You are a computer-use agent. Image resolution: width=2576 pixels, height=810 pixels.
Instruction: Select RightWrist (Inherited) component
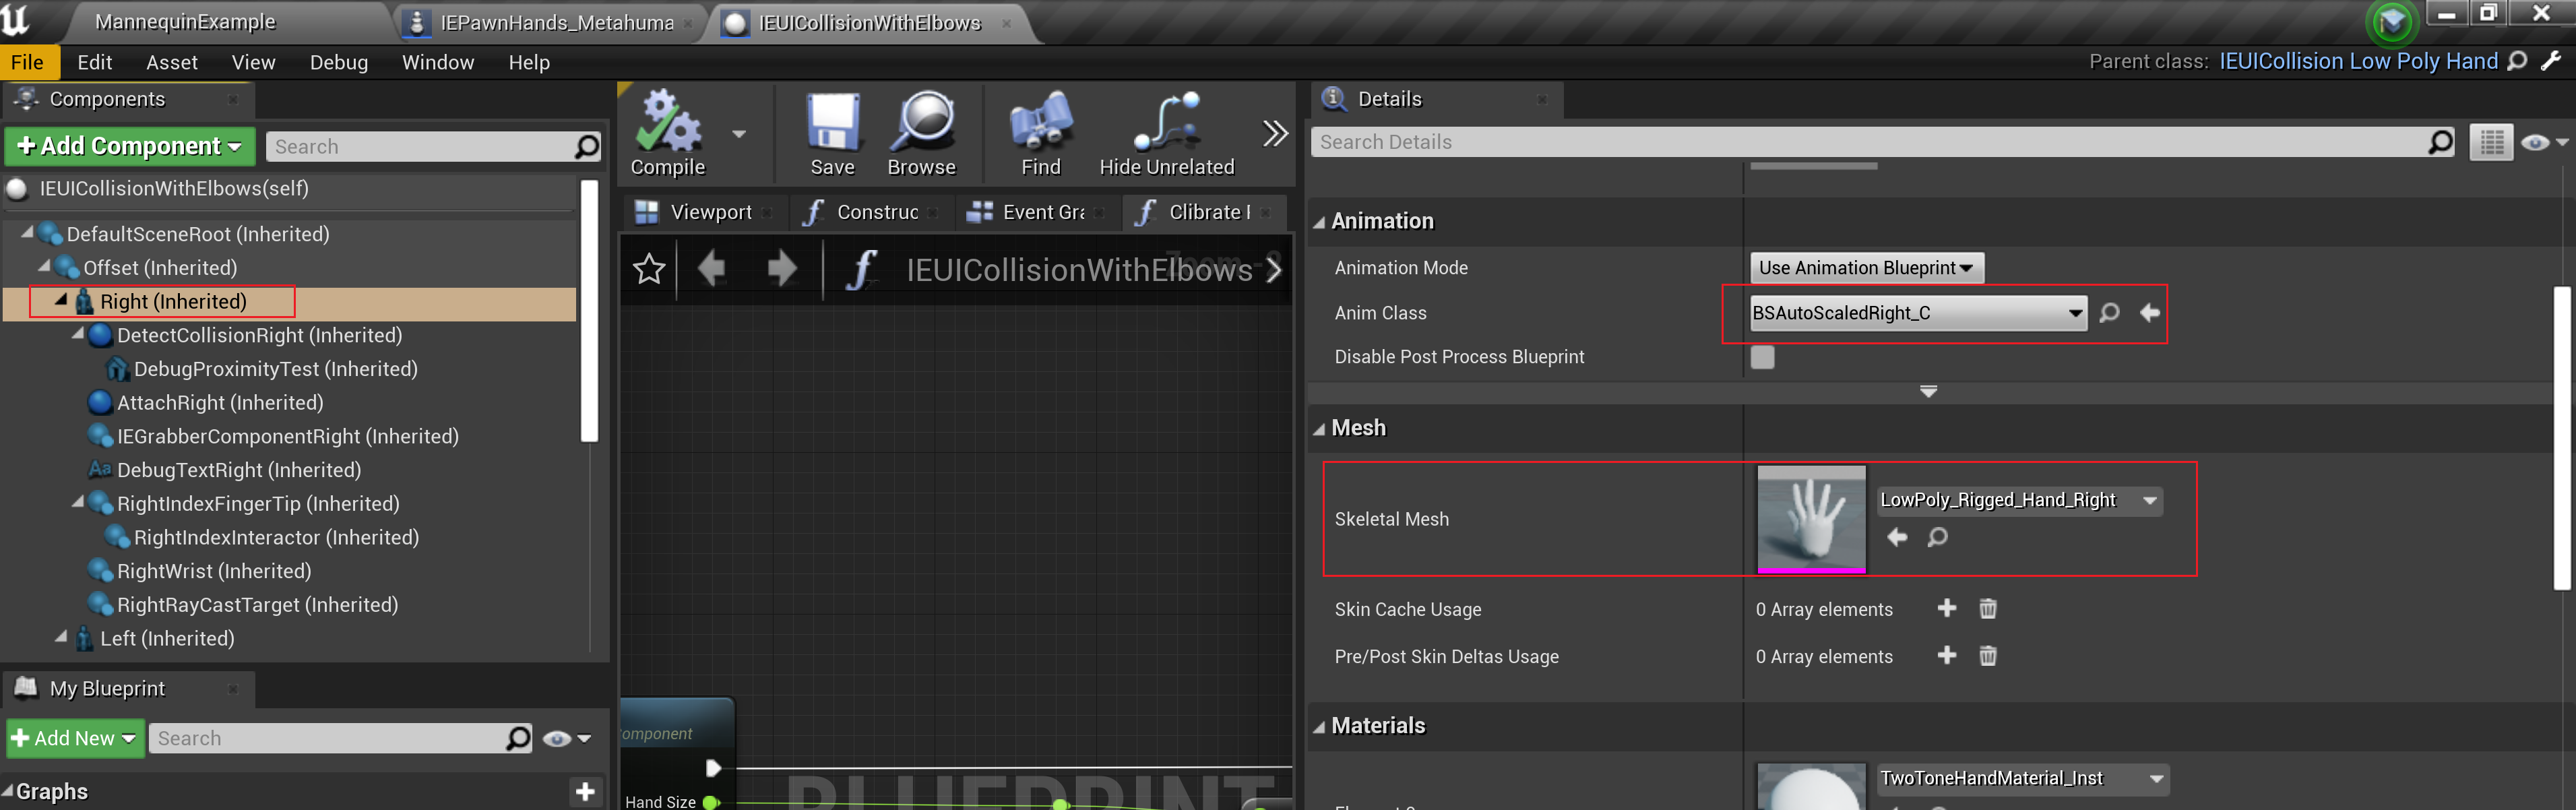214,571
